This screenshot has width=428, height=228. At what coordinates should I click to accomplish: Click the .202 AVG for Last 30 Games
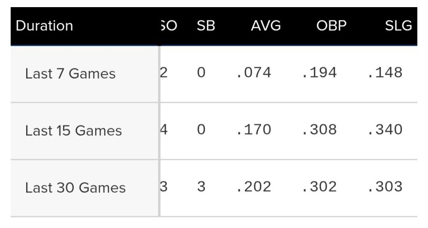pyautogui.click(x=253, y=187)
